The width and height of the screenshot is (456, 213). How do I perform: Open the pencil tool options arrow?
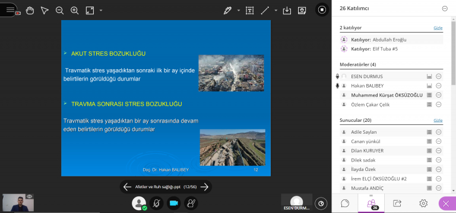pyautogui.click(x=239, y=11)
